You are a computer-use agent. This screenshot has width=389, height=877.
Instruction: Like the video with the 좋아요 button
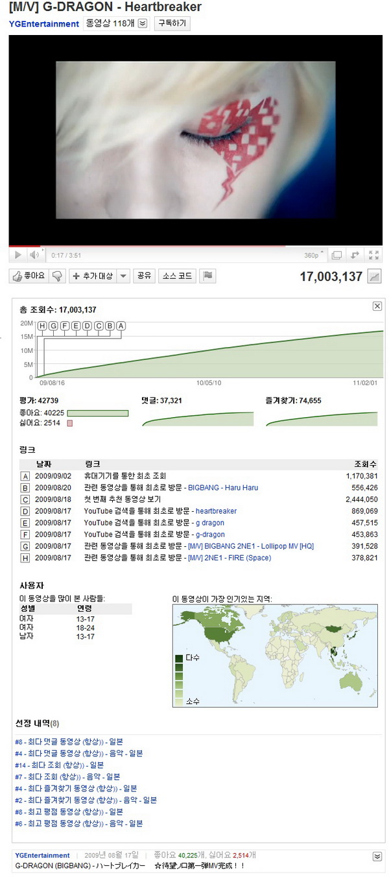pos(29,276)
